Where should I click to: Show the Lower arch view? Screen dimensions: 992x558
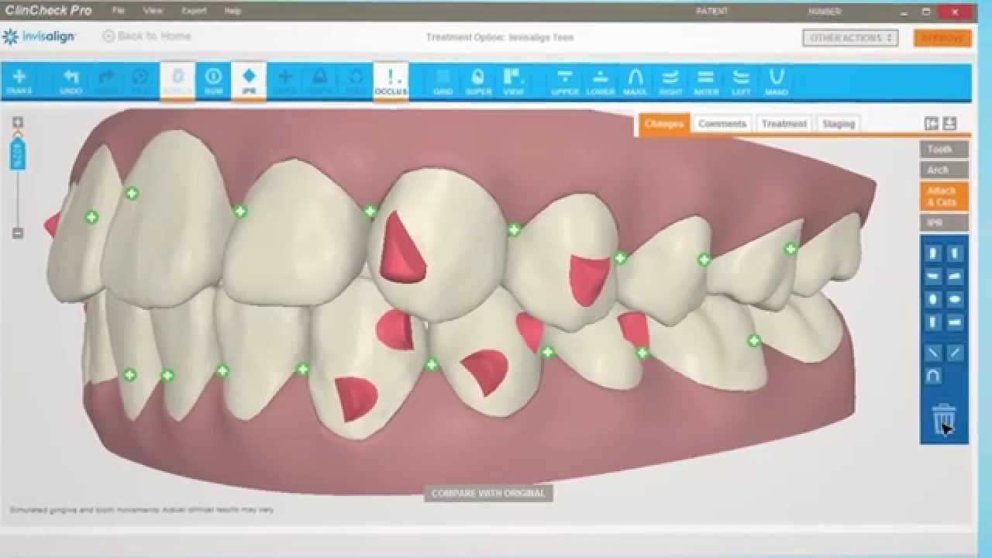600,81
